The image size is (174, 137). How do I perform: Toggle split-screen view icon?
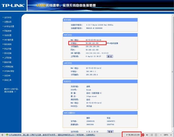coord(156,135)
